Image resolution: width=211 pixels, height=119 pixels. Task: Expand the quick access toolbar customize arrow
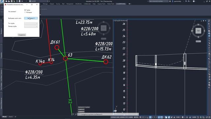[49, 1]
